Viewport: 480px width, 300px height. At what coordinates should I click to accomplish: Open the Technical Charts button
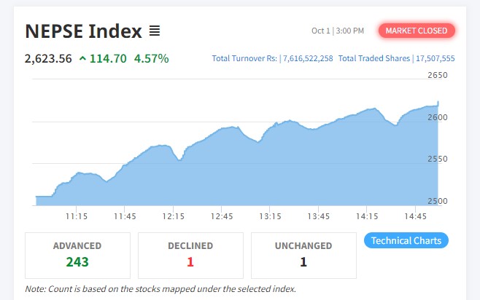406,240
